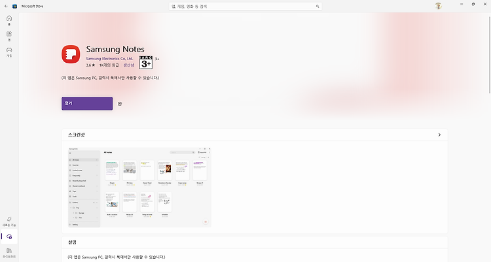Click the Screenshots section heading
491x262 pixels.
pos(77,135)
